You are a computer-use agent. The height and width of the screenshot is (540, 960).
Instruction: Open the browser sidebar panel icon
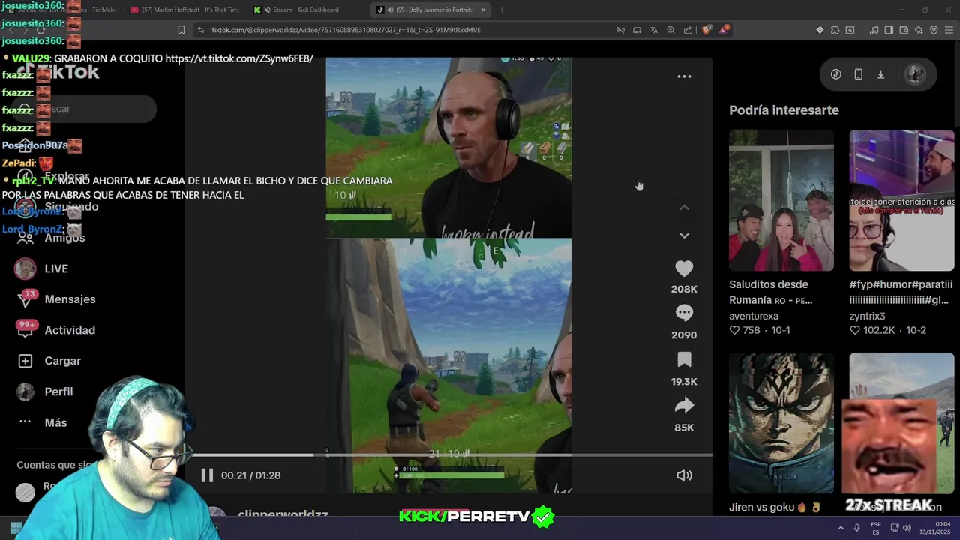889,30
